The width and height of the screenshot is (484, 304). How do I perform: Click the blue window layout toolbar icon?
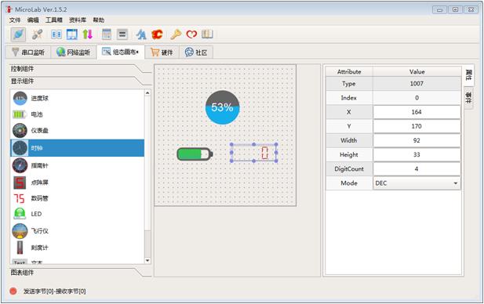(72, 34)
